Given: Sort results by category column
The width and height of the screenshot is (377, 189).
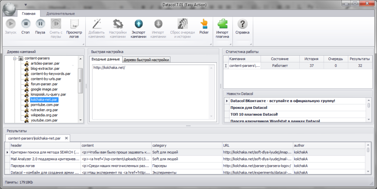Looking at the screenshot, I should (187, 145).
